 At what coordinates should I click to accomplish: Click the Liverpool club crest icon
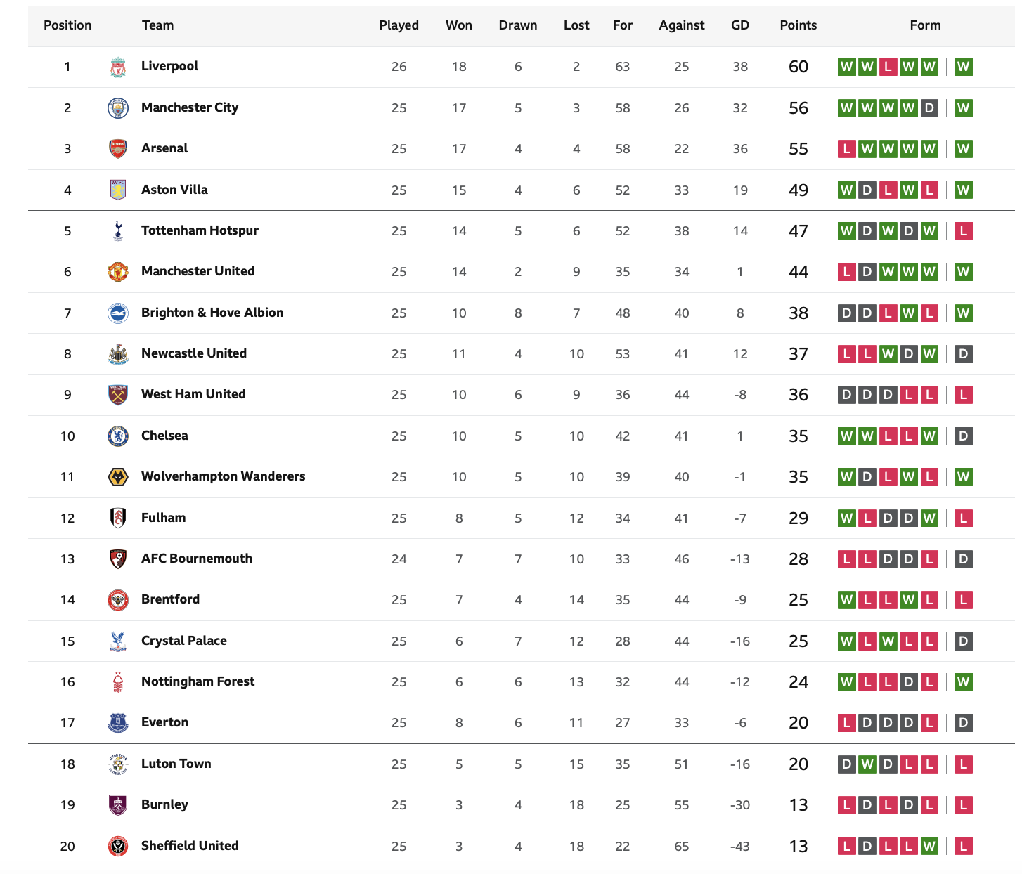click(x=118, y=67)
